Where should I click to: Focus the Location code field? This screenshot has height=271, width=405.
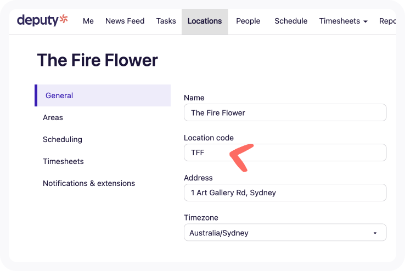click(285, 153)
